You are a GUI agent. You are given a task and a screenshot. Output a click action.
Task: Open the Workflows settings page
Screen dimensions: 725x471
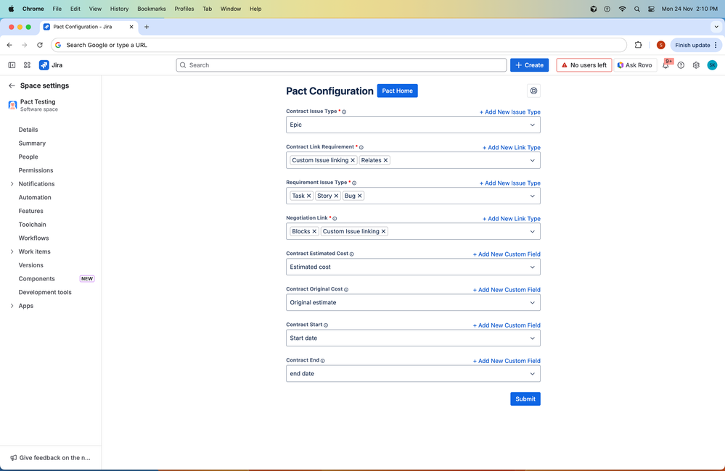[x=33, y=238]
